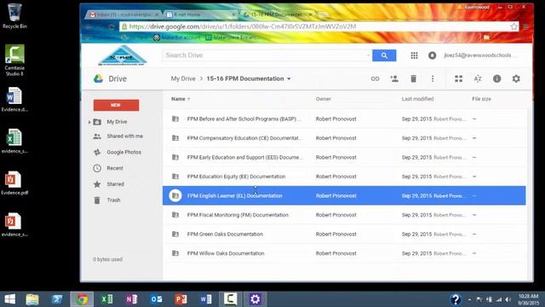
Task: Open Camtasia from the taskbar
Action: click(231, 299)
